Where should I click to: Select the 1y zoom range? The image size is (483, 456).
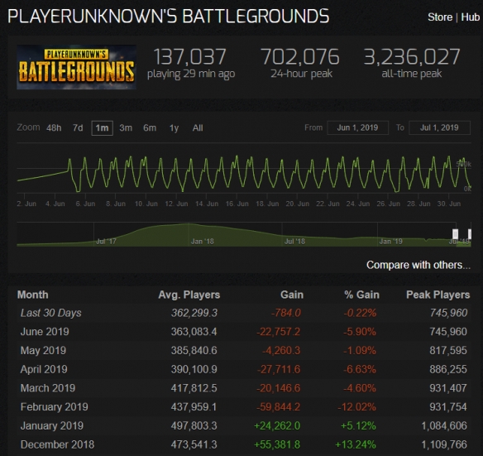click(x=174, y=128)
